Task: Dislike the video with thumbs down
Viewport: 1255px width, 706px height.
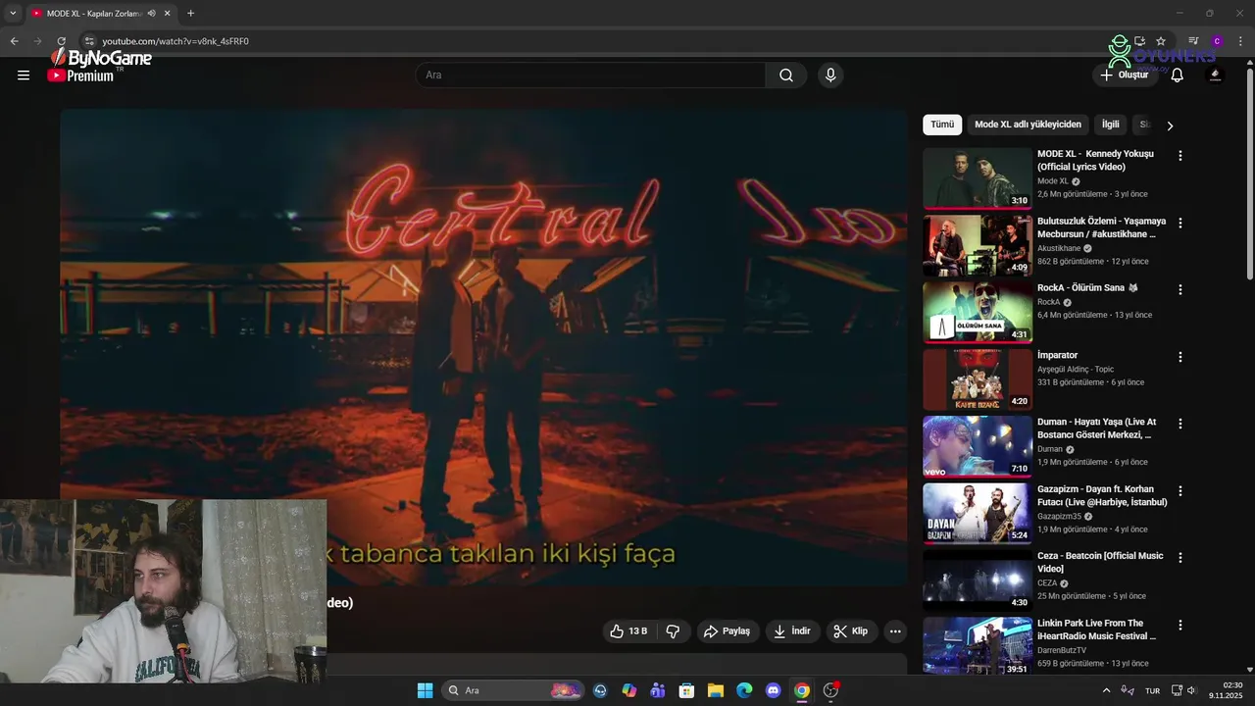Action: (673, 631)
